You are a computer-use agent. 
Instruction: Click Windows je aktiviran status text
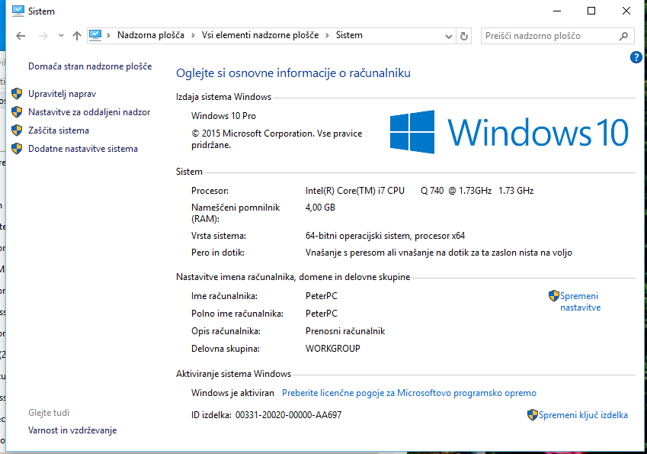pos(232,393)
